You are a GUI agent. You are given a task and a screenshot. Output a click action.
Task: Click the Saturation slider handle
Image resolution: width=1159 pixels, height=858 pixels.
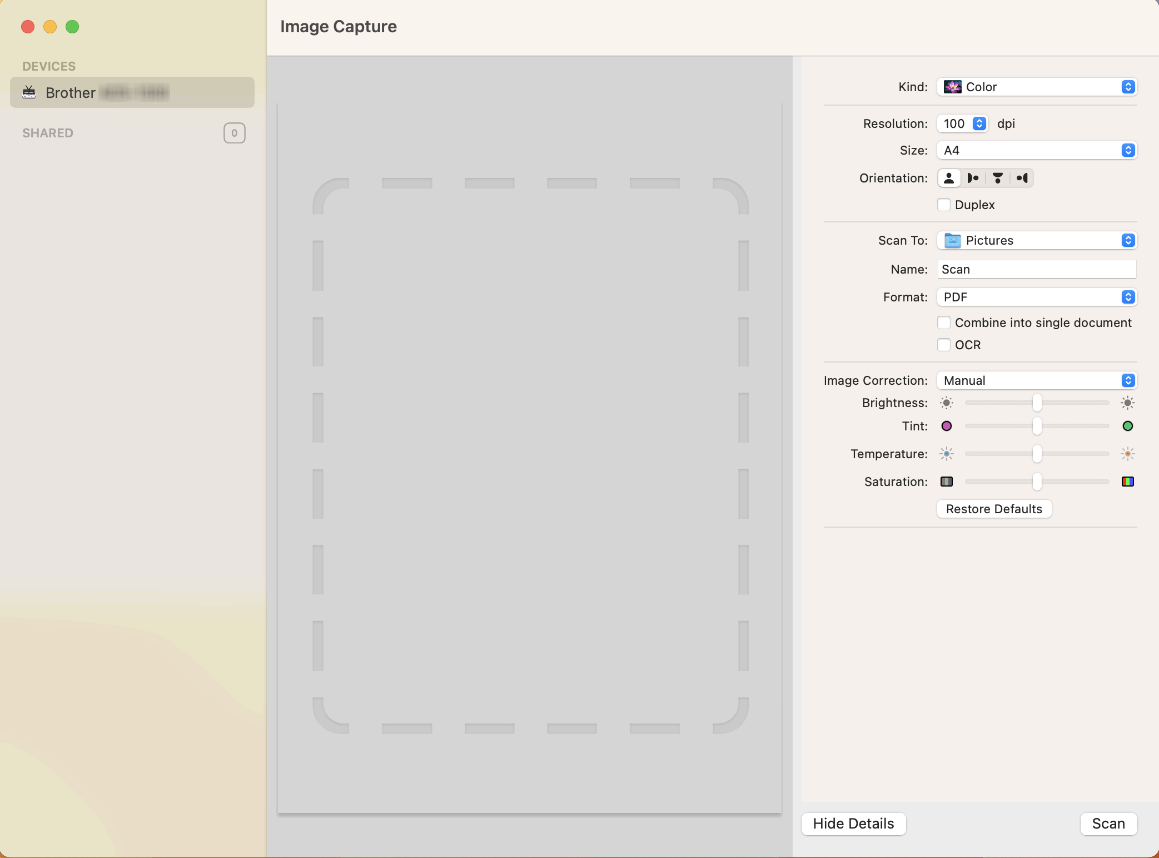1037,482
